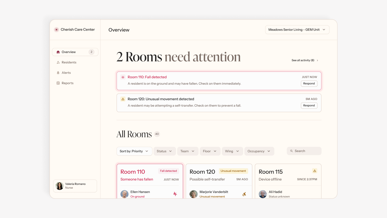Click the 'Someone has fallen' status text
This screenshot has width=387, height=218.
point(137,179)
